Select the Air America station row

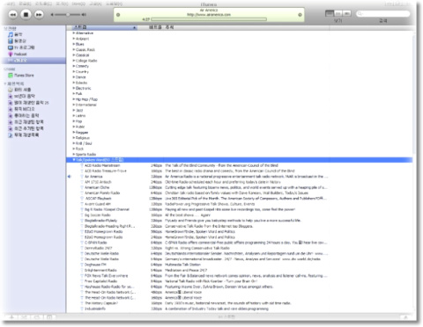(x=240, y=177)
